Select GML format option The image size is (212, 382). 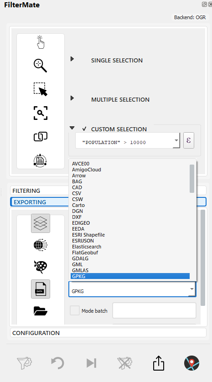(x=130, y=264)
